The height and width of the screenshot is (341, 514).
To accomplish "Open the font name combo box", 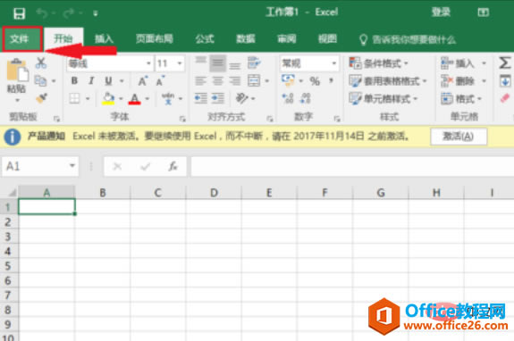I will tap(109, 63).
